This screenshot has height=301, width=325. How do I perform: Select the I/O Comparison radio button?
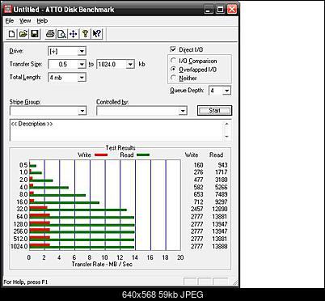click(x=174, y=61)
